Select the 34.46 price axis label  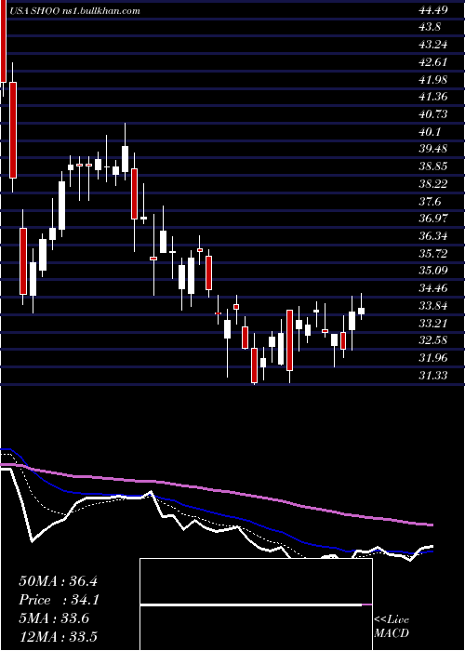tap(433, 288)
